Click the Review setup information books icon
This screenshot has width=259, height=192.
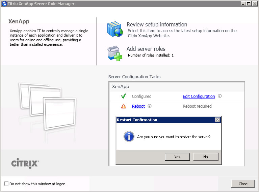115,29
